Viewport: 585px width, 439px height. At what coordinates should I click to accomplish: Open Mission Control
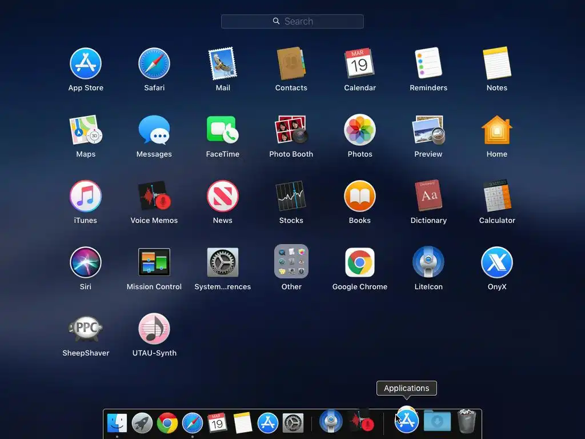pos(154,262)
